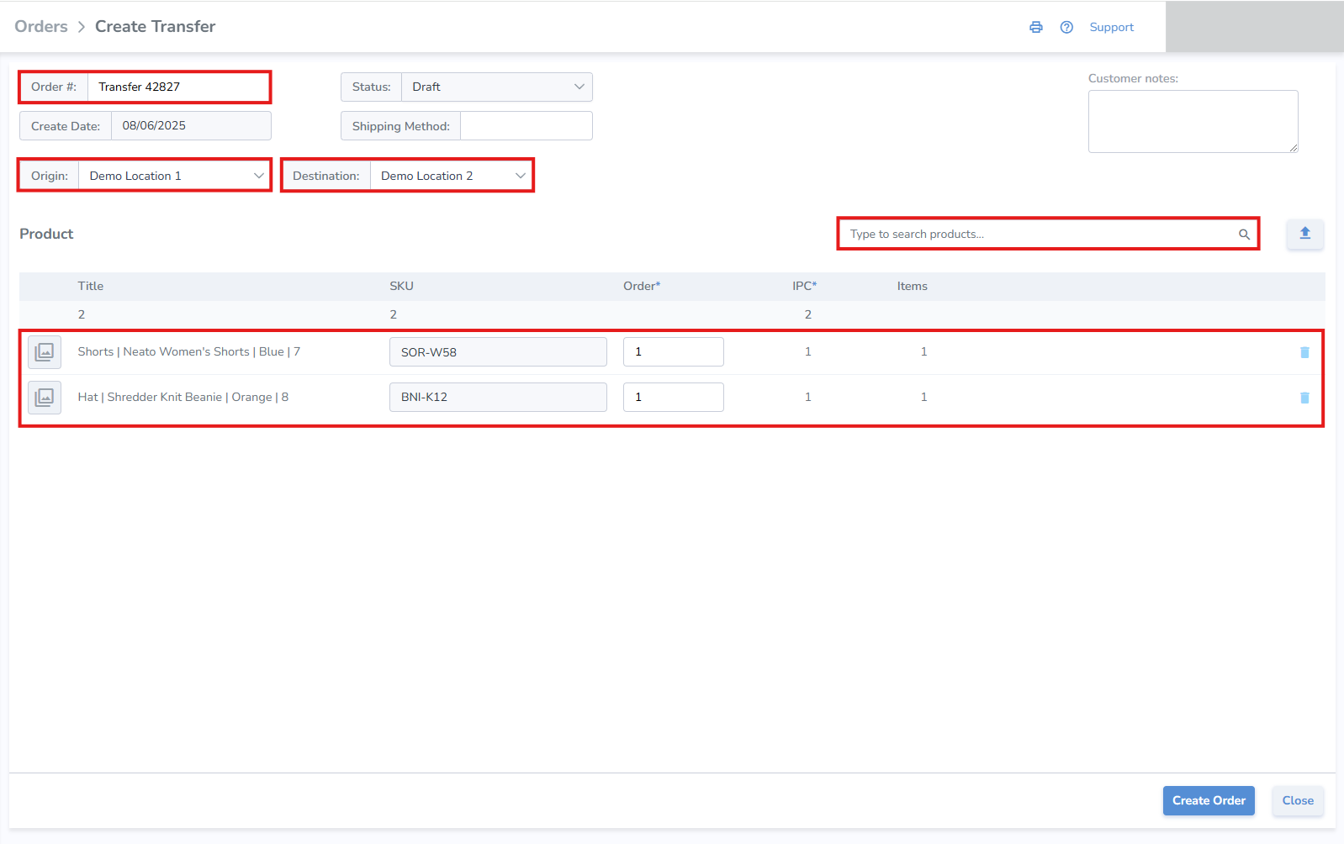Open image for Neato Women's Shorts
The height and width of the screenshot is (844, 1344).
[x=45, y=352]
